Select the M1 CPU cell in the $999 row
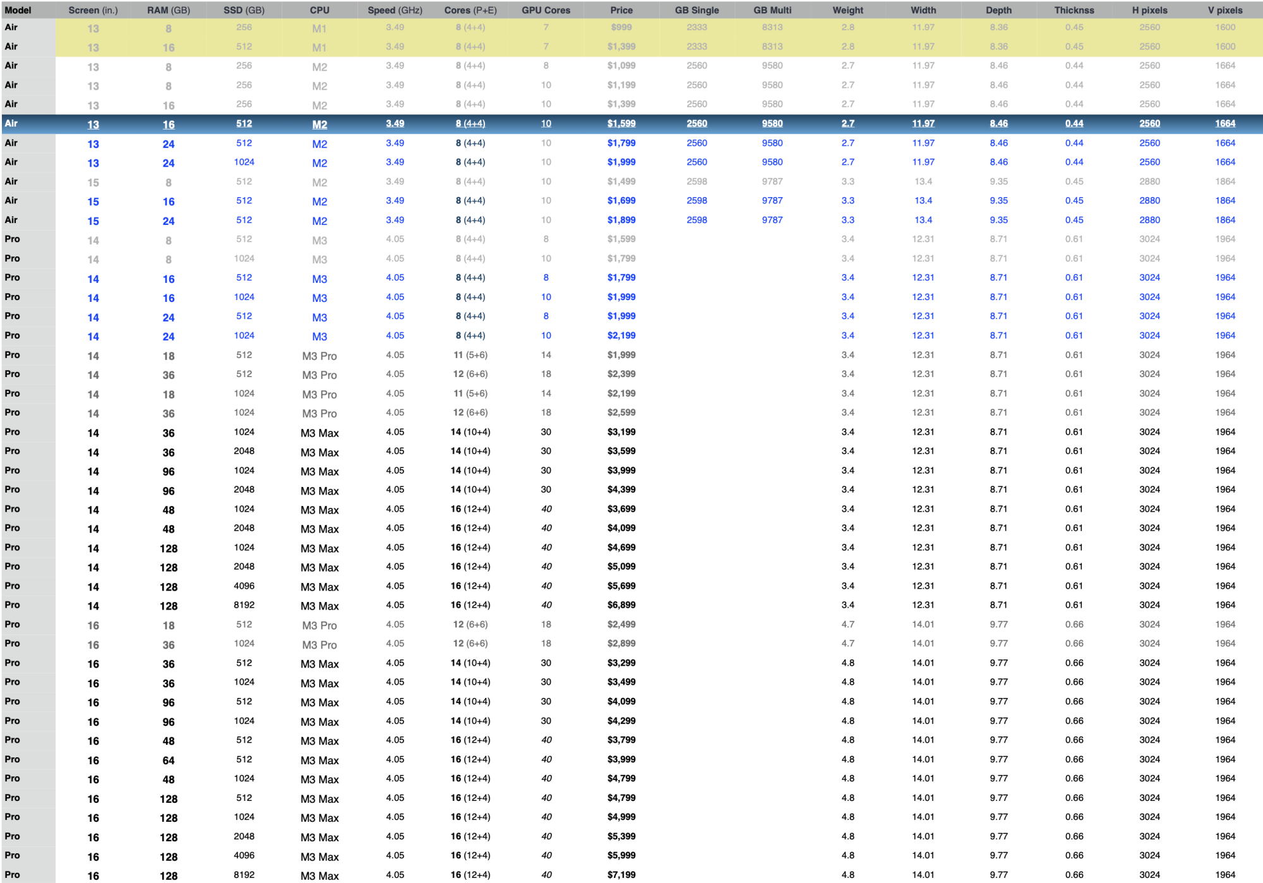This screenshot has height=883, width=1263. pyautogui.click(x=320, y=28)
